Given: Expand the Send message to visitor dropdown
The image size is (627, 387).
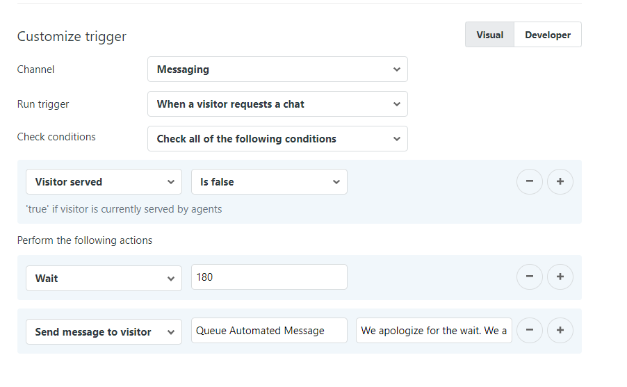Looking at the screenshot, I should (x=104, y=332).
